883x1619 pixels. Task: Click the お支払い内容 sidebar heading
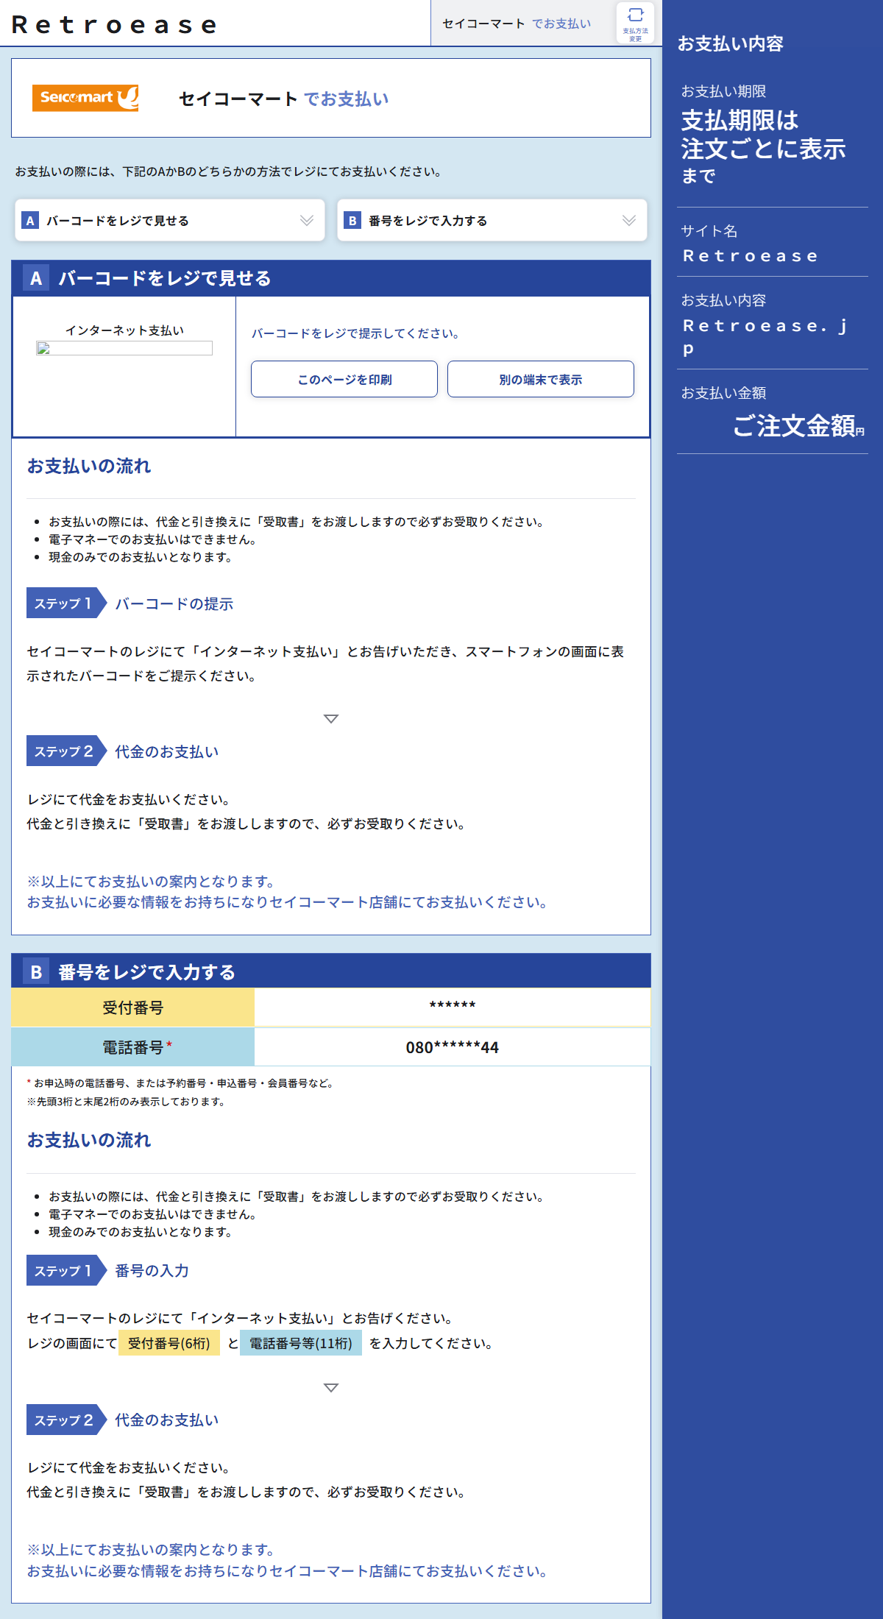(x=730, y=43)
